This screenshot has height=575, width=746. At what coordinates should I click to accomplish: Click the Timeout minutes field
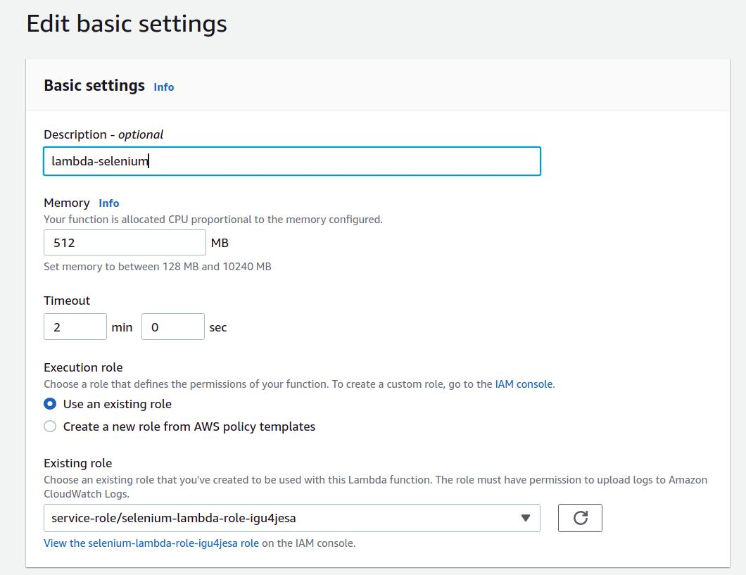pos(75,327)
